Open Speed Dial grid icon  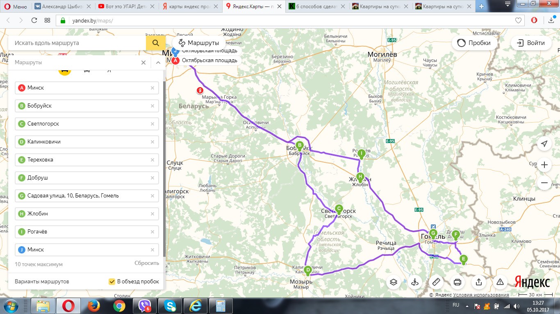coord(47,20)
